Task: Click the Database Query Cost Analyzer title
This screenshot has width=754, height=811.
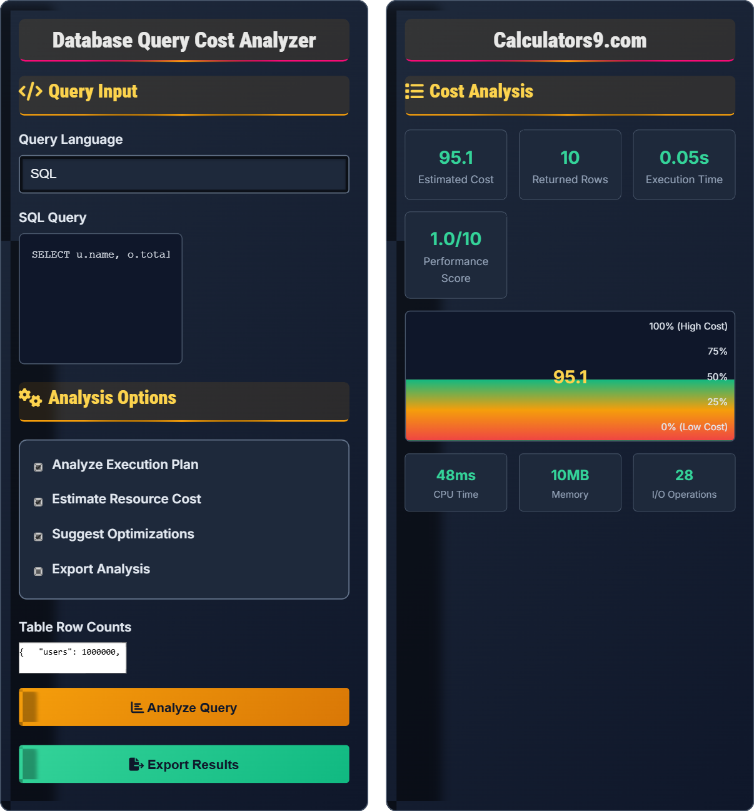Action: coord(184,40)
